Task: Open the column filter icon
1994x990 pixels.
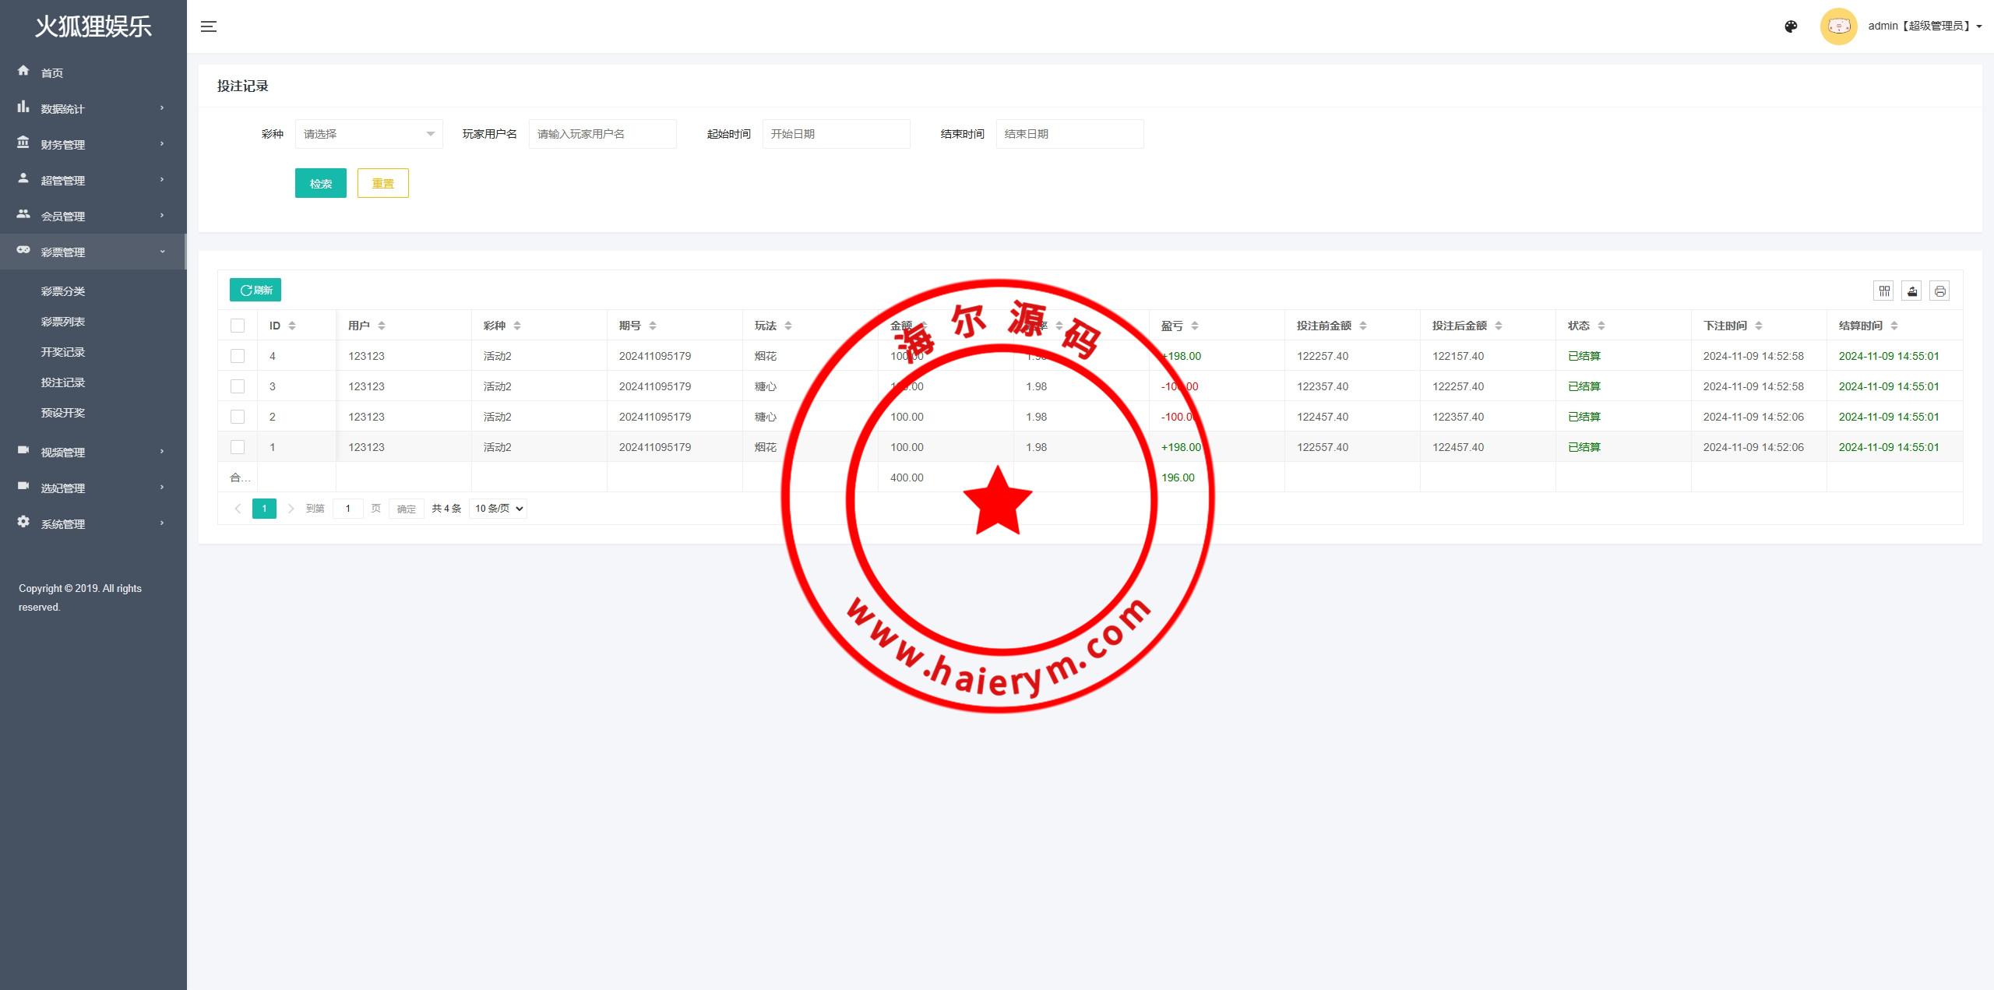Action: (x=1884, y=291)
